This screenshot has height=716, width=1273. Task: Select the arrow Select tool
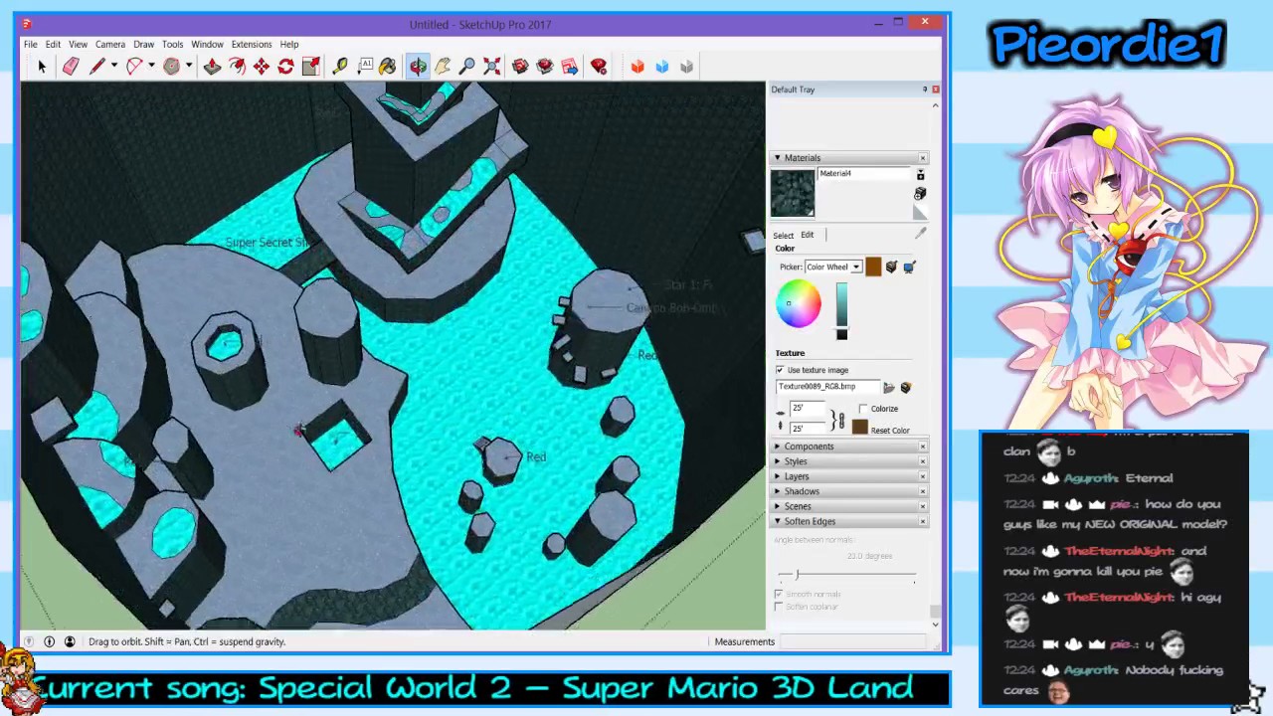click(42, 67)
